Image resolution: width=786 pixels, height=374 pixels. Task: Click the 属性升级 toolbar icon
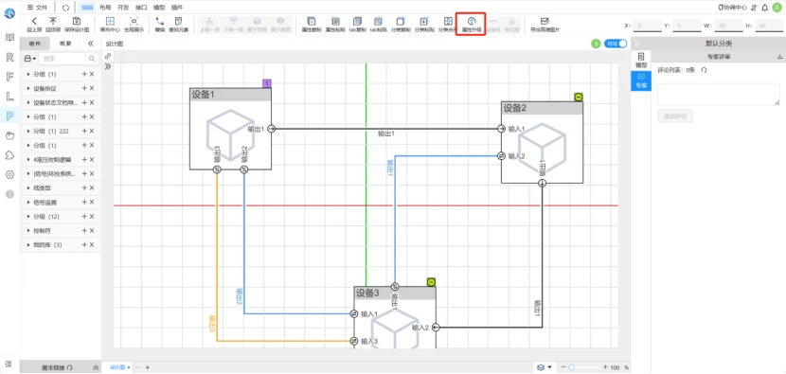471,21
